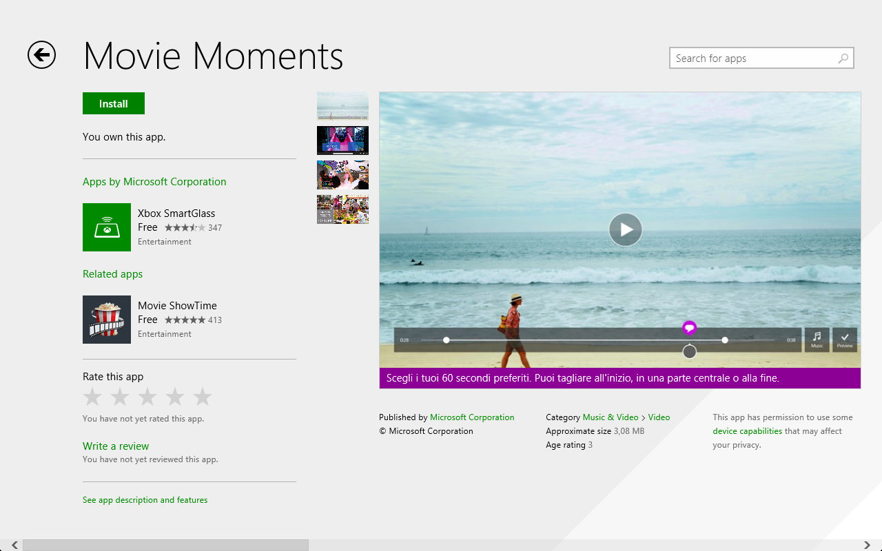
Task: Select the second screenshot thumbnail
Action: click(342, 141)
